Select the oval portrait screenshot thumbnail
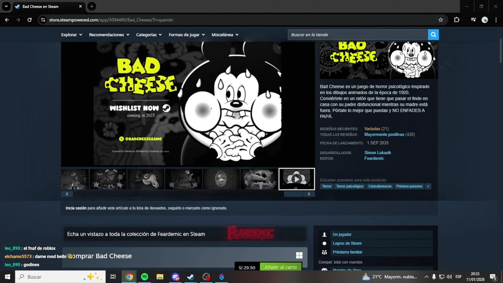The height and width of the screenshot is (283, 503). click(x=221, y=179)
